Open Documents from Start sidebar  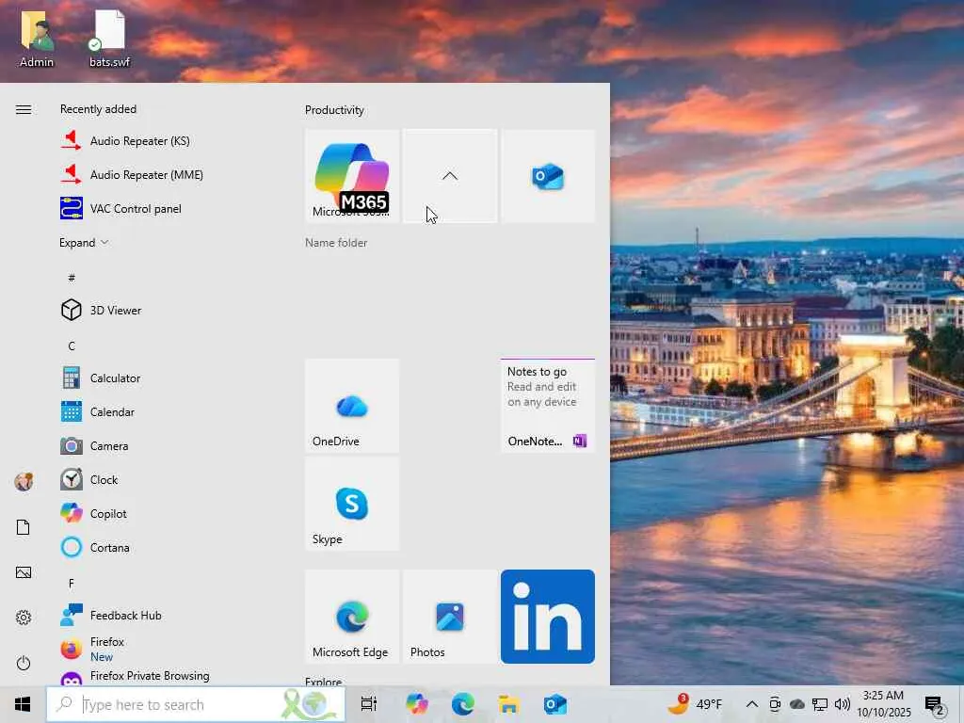tap(24, 527)
